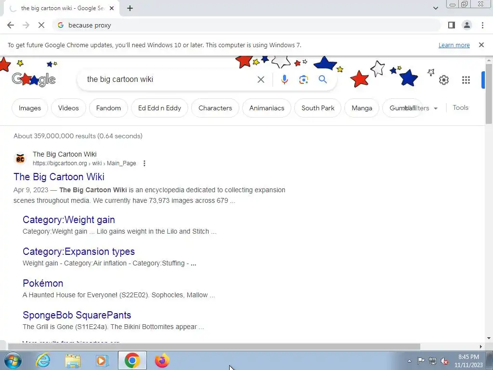Show hidden tray icons arrow
Screen dimensions: 493x370
pyautogui.click(x=409, y=361)
